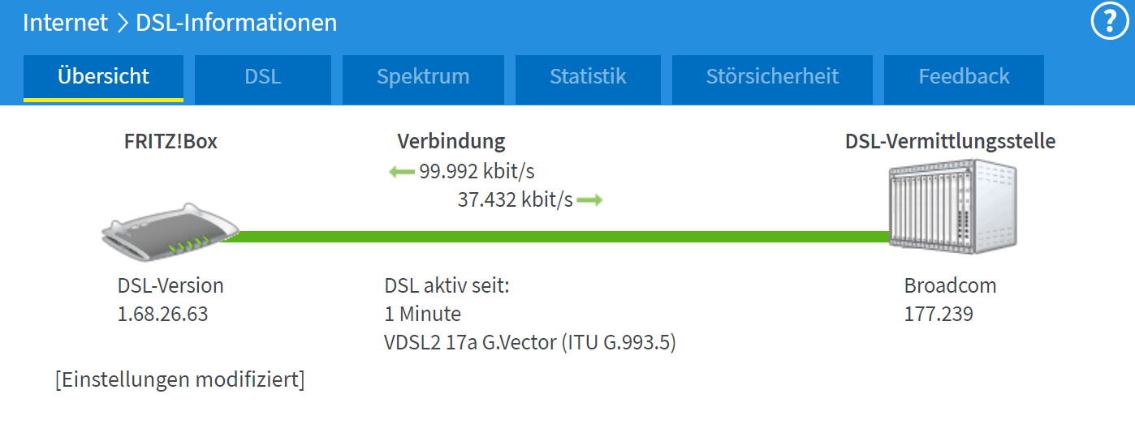Image resolution: width=1135 pixels, height=437 pixels.
Task: Click the VDSL2 17a G.Vector profile text
Action: tap(530, 343)
